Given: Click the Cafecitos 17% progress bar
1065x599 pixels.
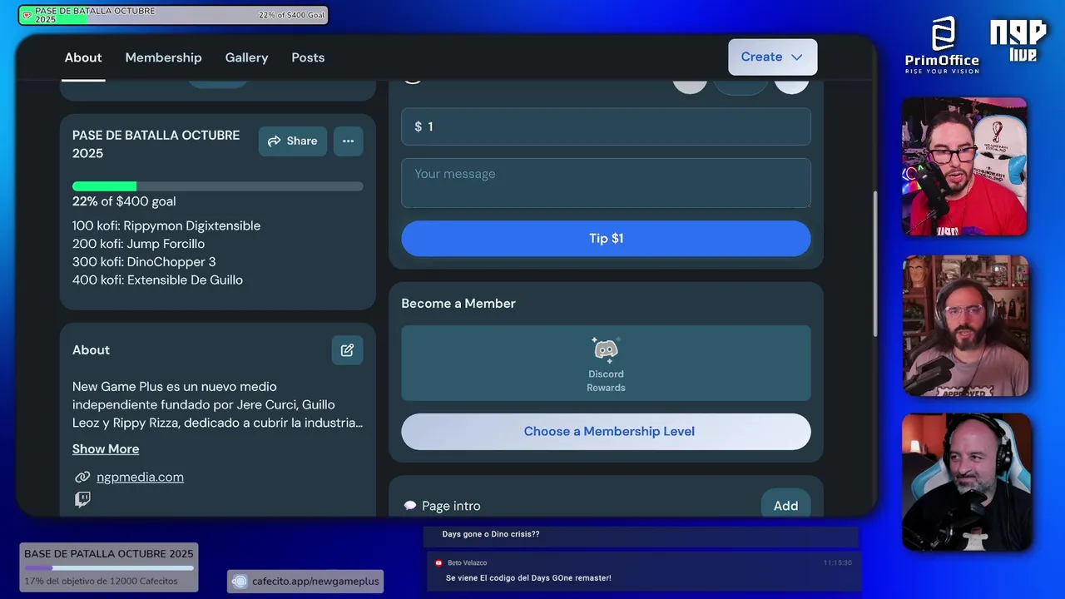Looking at the screenshot, I should (109, 568).
